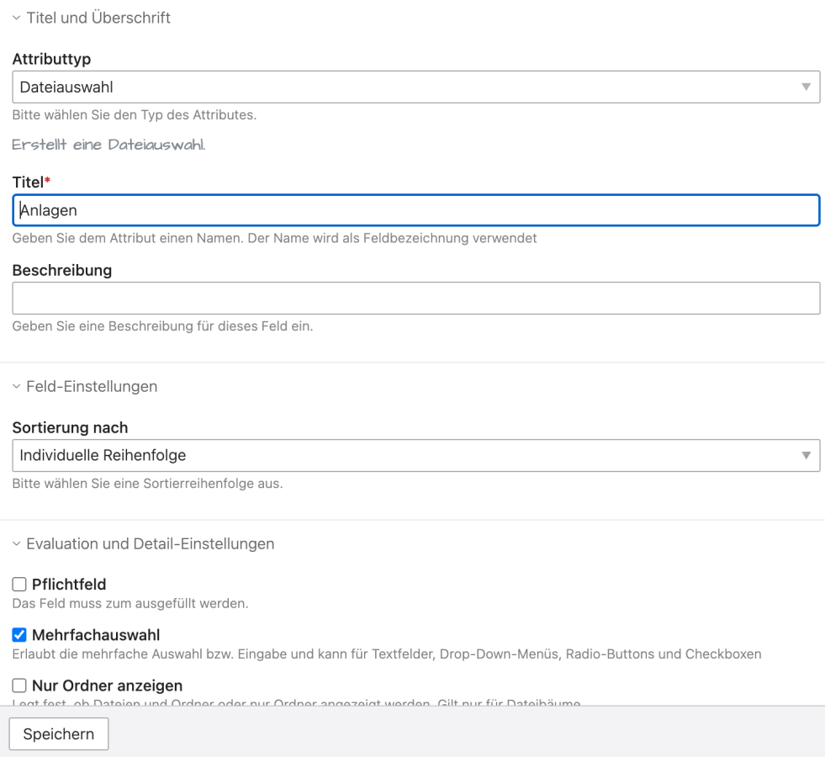
Task: Click the chevron icon beside Feld-Einstellungen
Action: click(16, 387)
